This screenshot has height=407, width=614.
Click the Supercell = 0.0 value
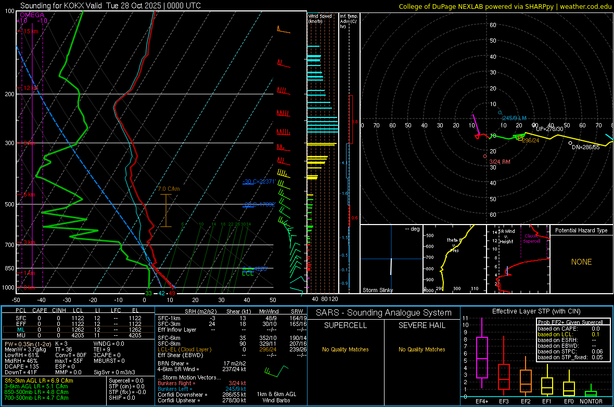coord(126,380)
